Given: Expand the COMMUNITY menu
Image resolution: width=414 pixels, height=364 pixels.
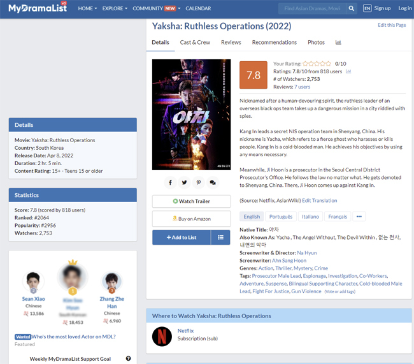Looking at the screenshot, I should (157, 8).
